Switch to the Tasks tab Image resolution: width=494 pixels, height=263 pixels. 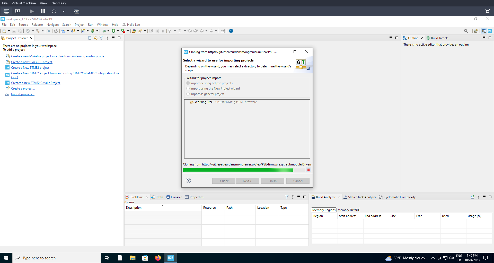coord(157,197)
